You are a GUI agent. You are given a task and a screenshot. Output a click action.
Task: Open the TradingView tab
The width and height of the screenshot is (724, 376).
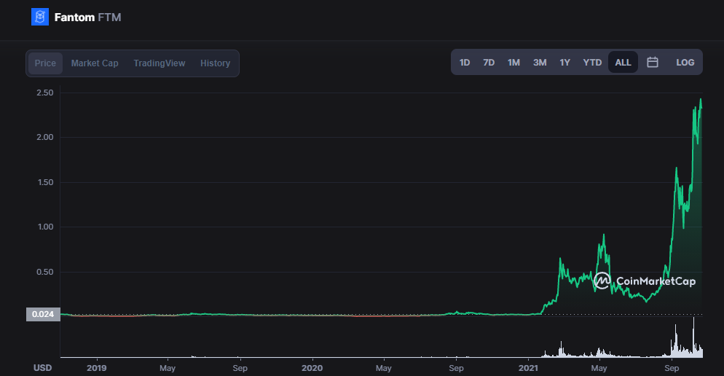(160, 63)
